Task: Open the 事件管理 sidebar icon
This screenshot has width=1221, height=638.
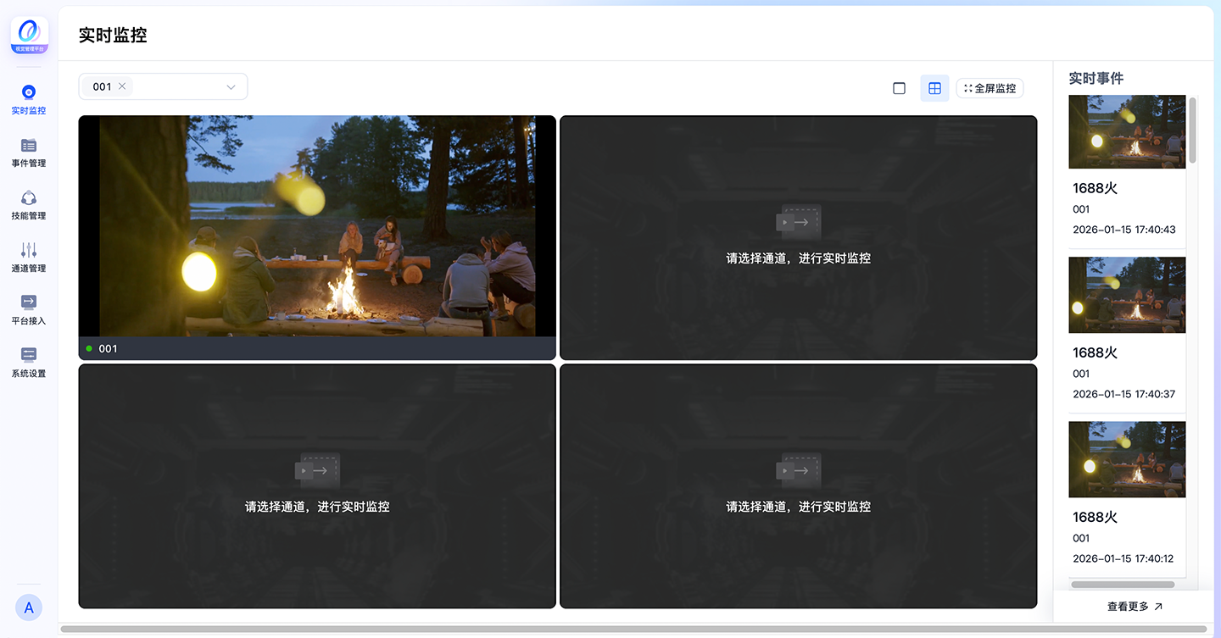Action: 29,145
